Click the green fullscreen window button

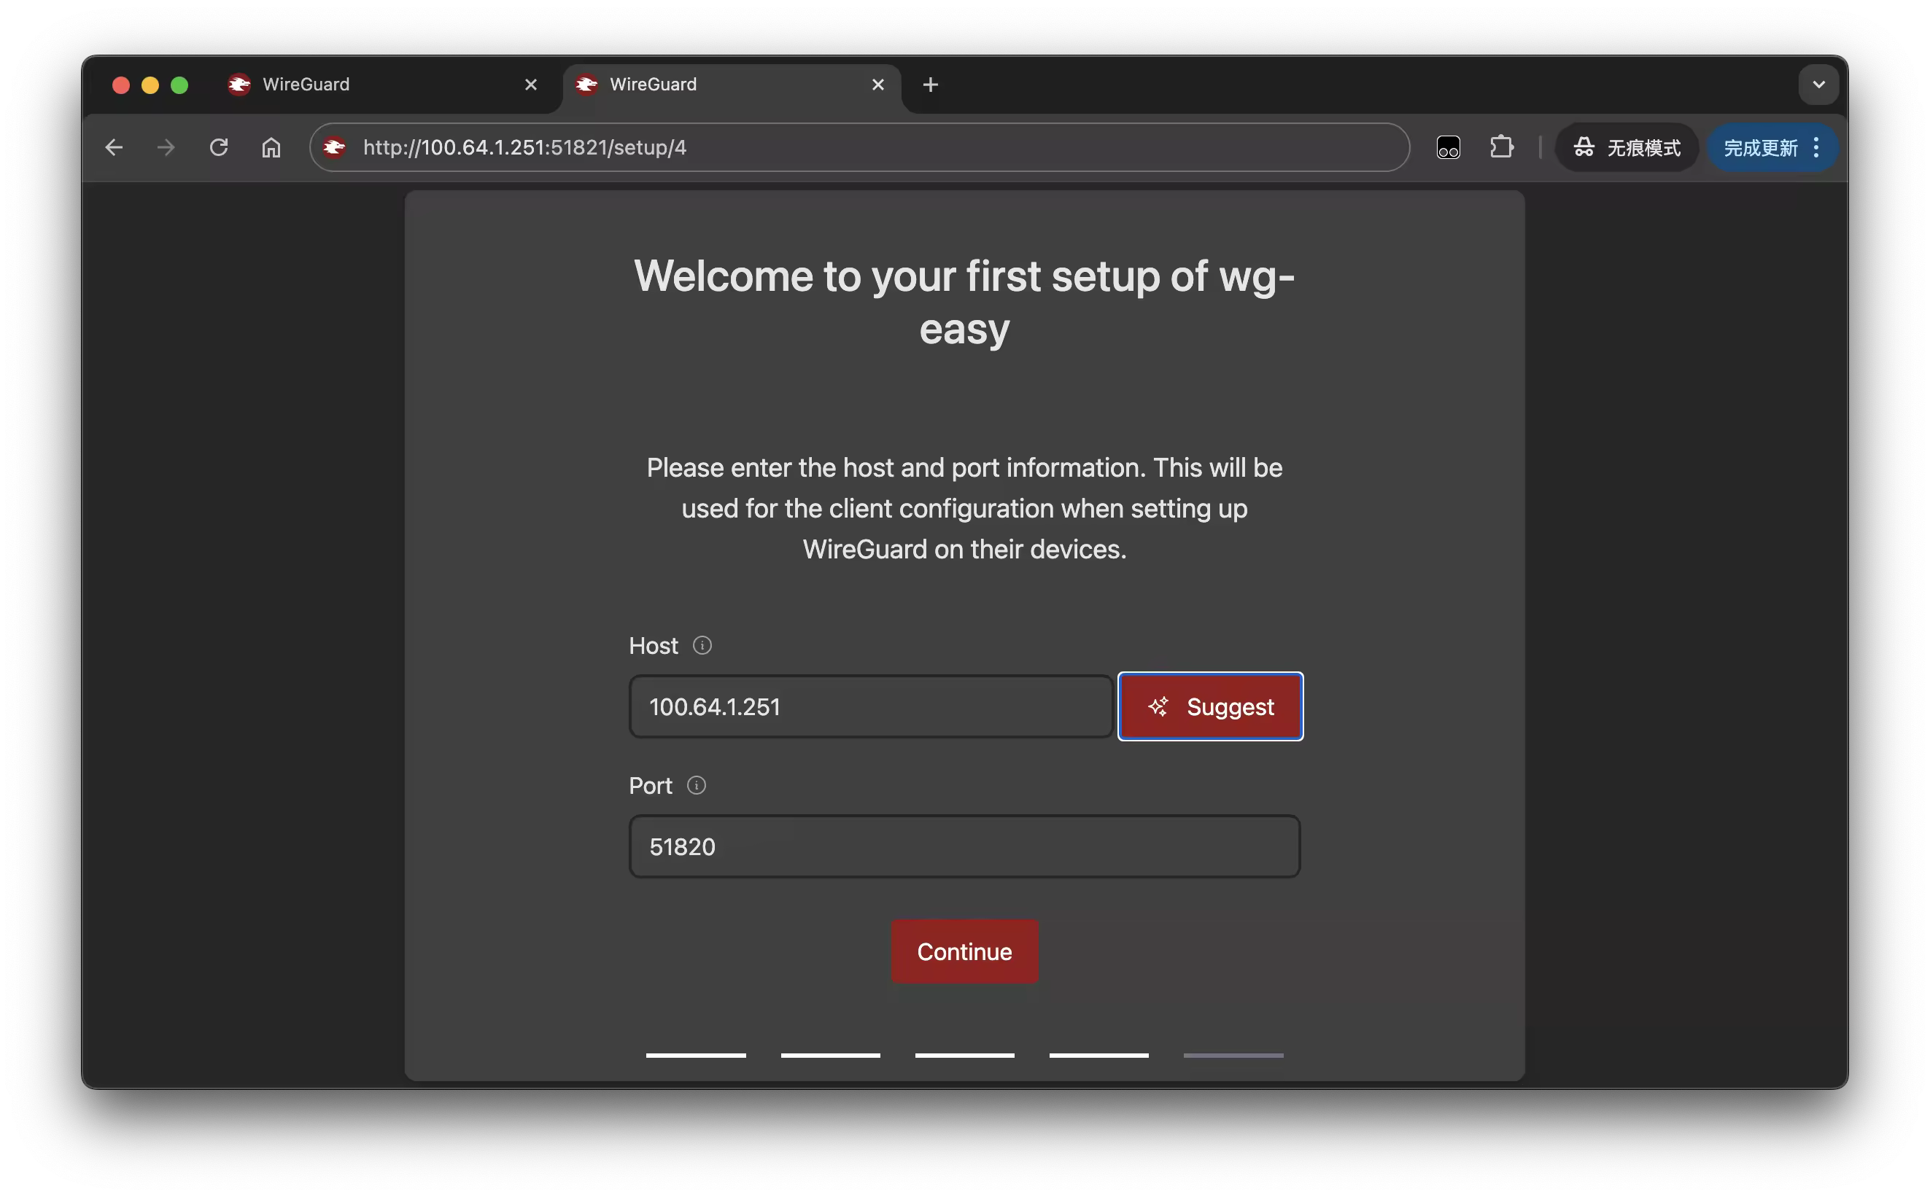(179, 85)
